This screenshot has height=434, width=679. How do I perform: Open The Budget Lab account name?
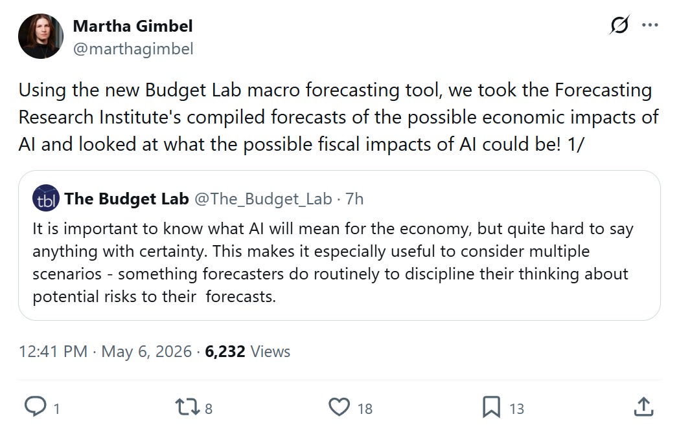coord(126,199)
